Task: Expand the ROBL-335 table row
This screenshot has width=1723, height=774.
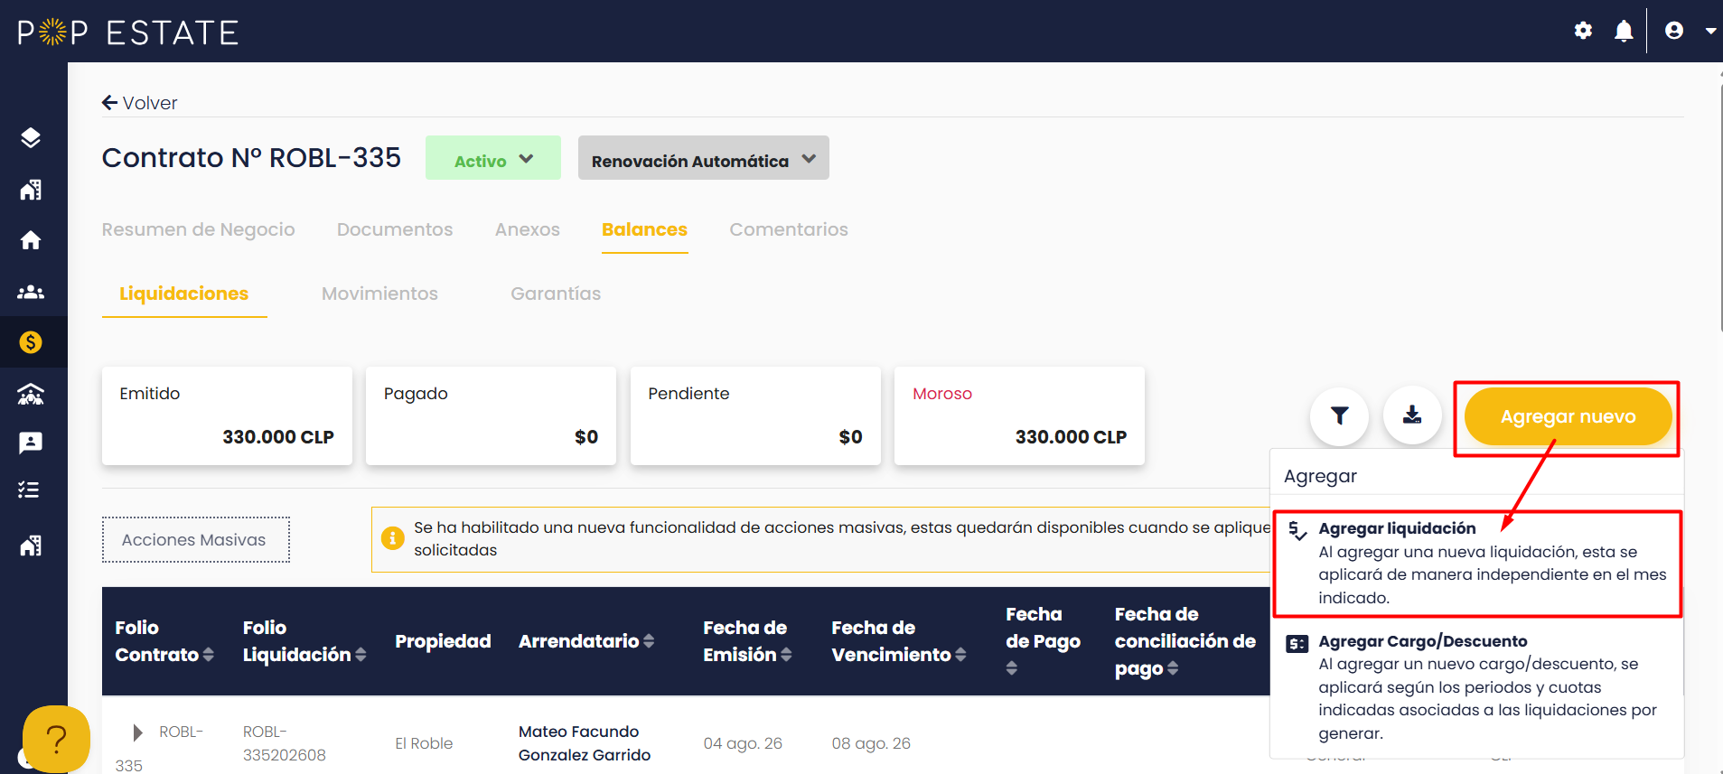Action: (x=137, y=732)
